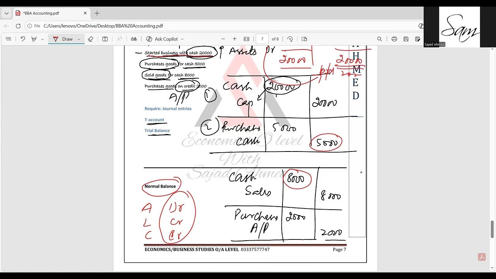Click the undo arrow icon
Image resolution: width=496 pixels, height=279 pixels.
(x=23, y=39)
